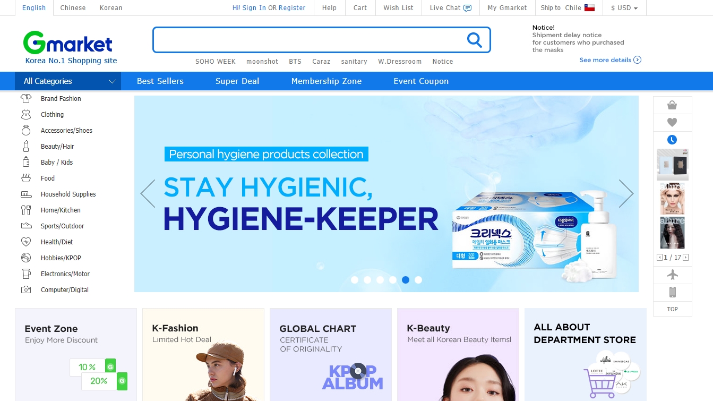The image size is (713, 401).
Task: Select the fifth carousel dot indicator
Action: (x=406, y=279)
